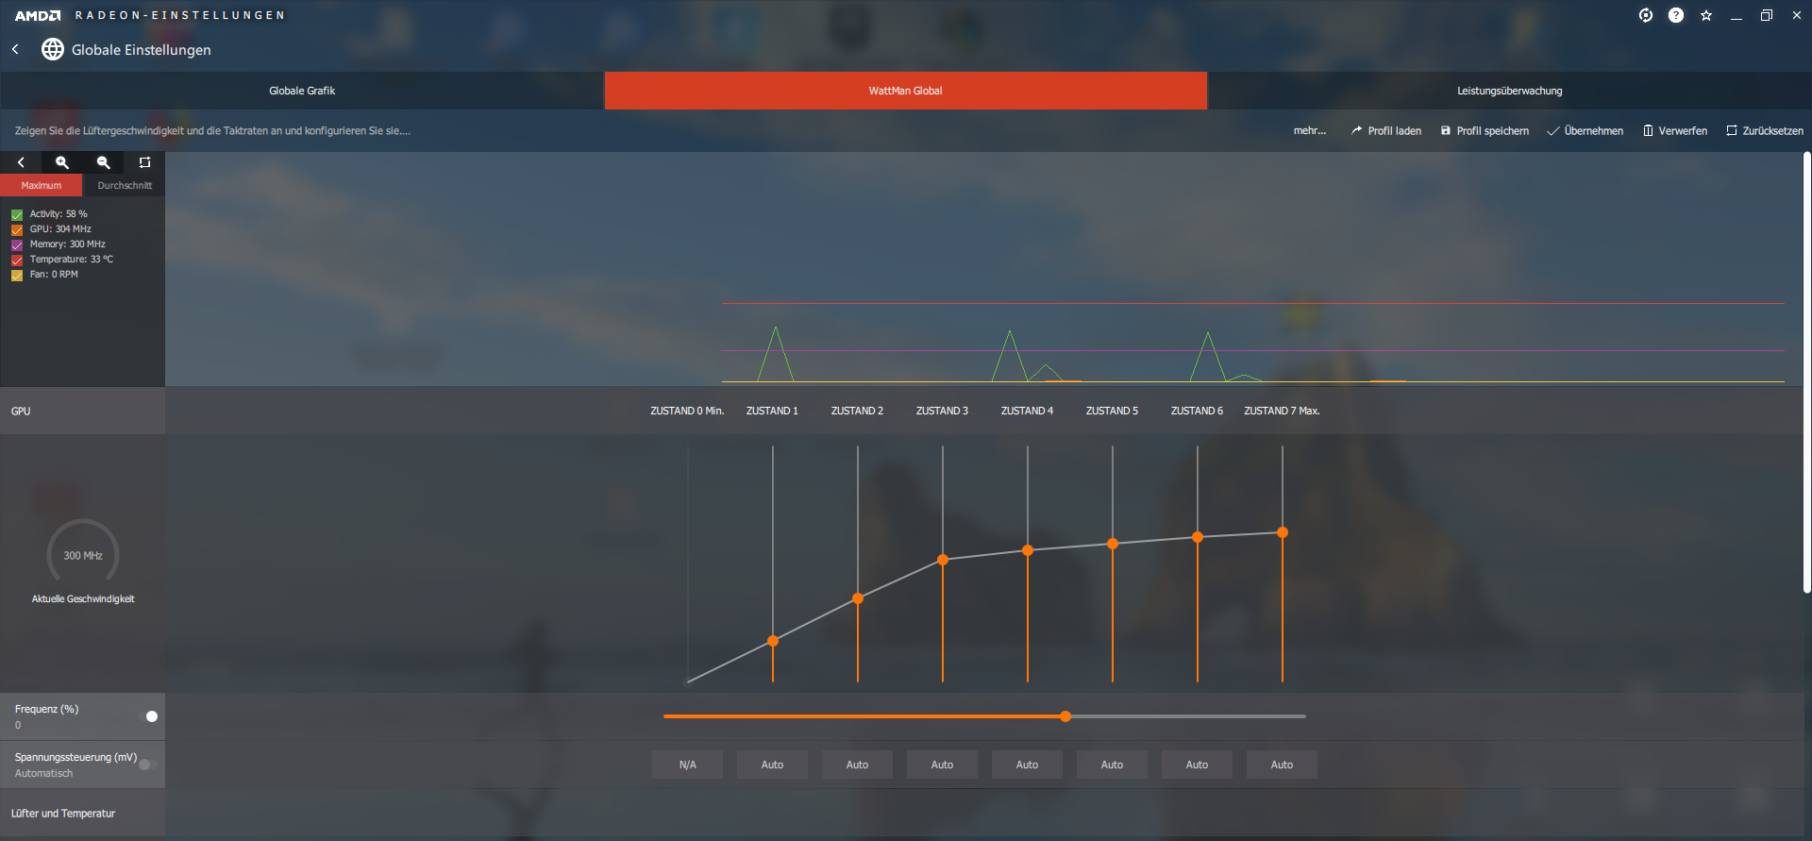The height and width of the screenshot is (841, 1812).
Task: Collapse the graph legend panel arrow
Action: 21,162
